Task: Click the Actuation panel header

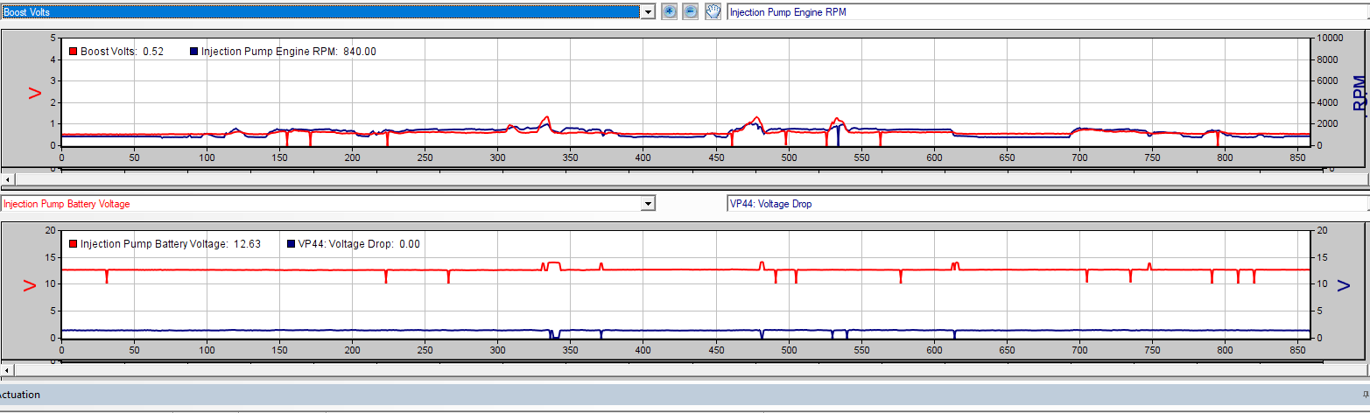Action: point(685,395)
